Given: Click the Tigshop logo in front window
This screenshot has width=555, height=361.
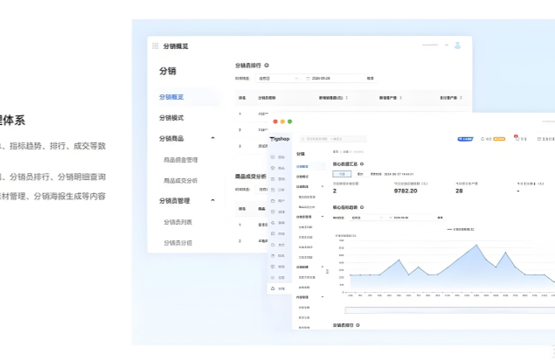Looking at the screenshot, I should (x=280, y=138).
